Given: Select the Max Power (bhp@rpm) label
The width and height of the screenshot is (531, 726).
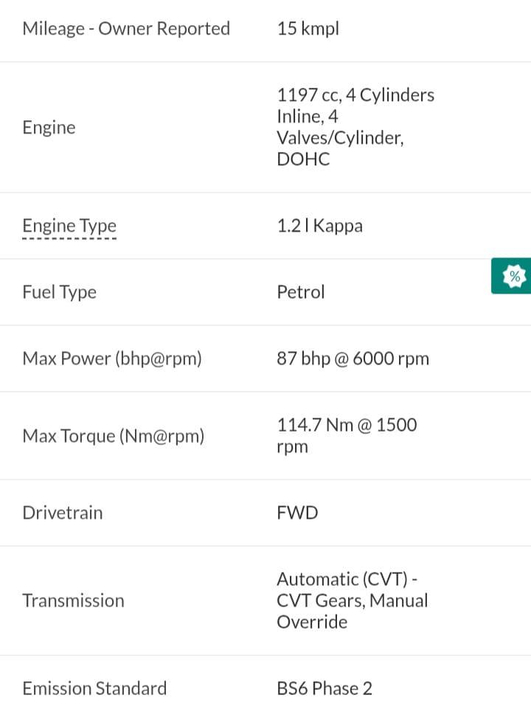Looking at the screenshot, I should [112, 359].
